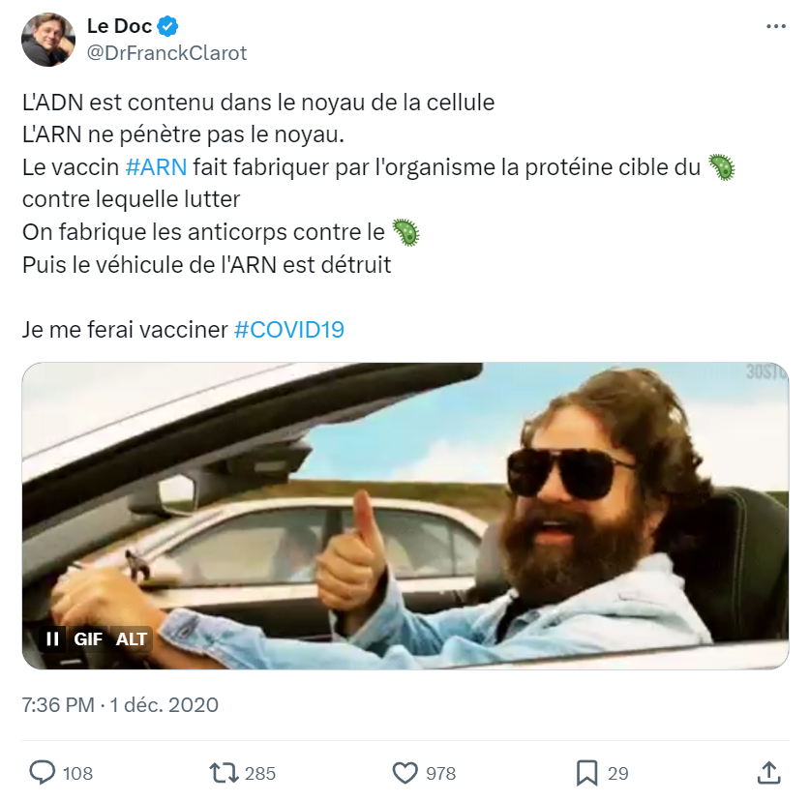Open Le Doc profile picture
Image resolution: width=810 pixels, height=801 pixels.
48,40
